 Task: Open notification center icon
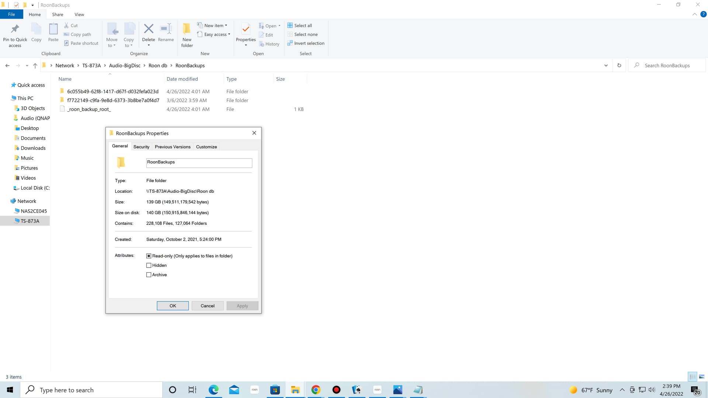pyautogui.click(x=695, y=390)
